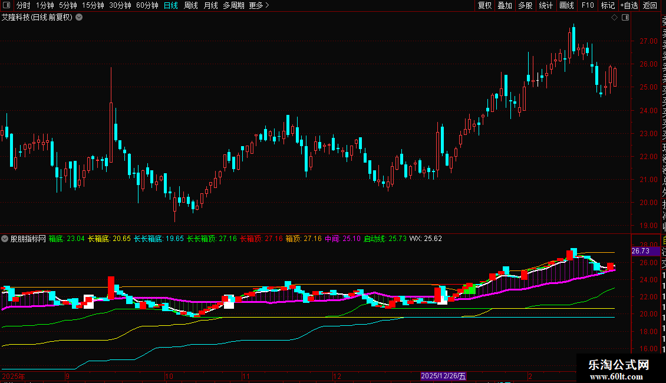Select the 60分钟 period

[x=147, y=5]
